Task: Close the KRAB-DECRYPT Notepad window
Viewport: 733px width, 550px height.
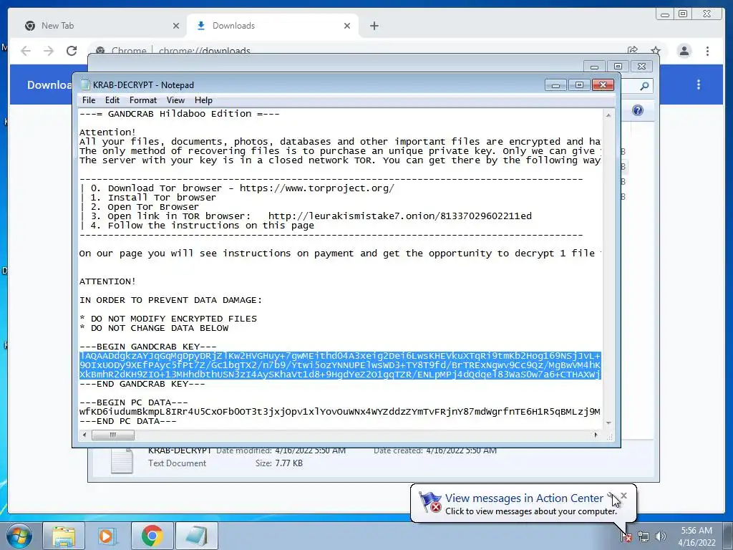Action: 603,85
